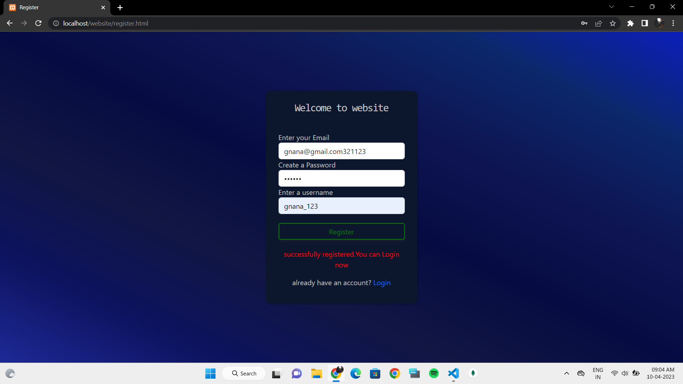683x384 pixels.
Task: Open Task View on taskbar
Action: pyautogui.click(x=277, y=373)
